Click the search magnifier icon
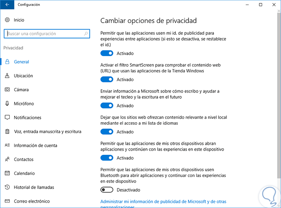Viewport: 281px width, 208px height. (86, 33)
